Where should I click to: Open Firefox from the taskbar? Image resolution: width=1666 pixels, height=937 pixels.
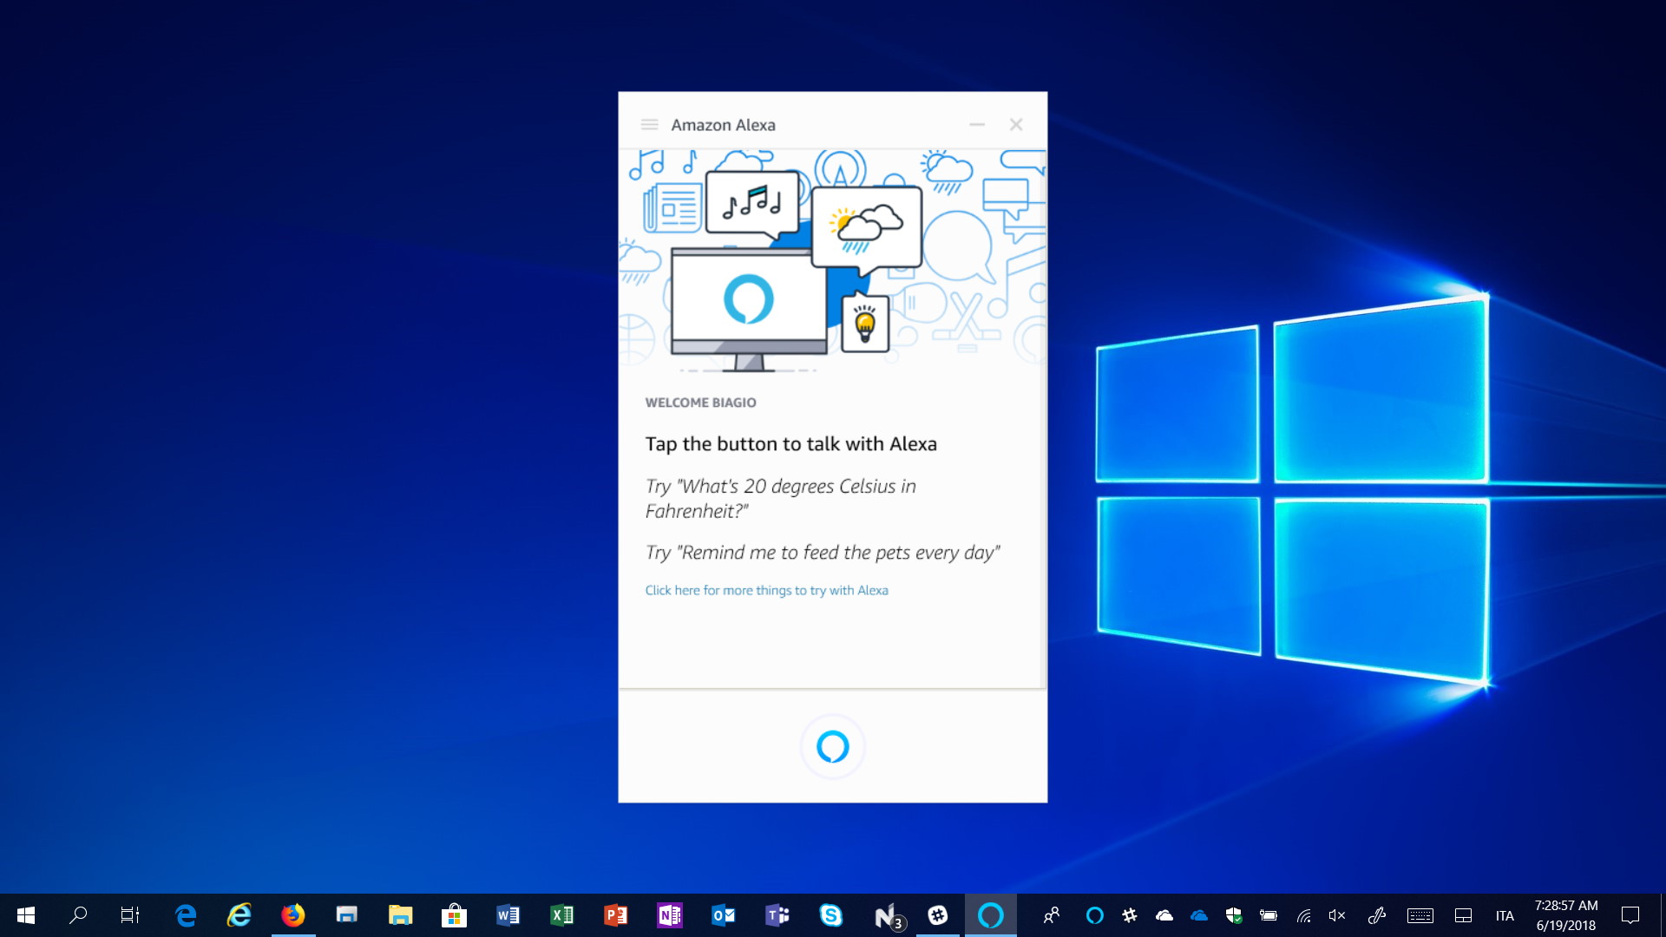pyautogui.click(x=293, y=915)
